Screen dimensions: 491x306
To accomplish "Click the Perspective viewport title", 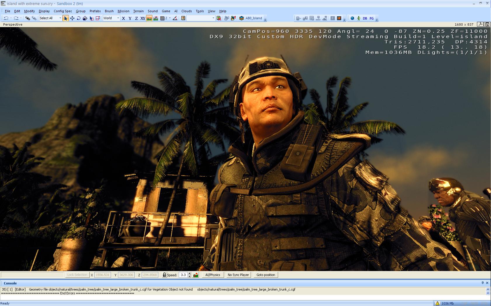I will (13, 24).
